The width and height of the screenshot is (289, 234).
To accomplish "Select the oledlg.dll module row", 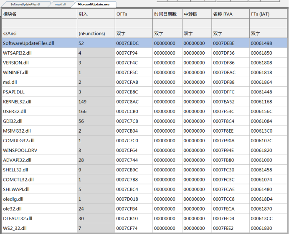I will 144,199.
